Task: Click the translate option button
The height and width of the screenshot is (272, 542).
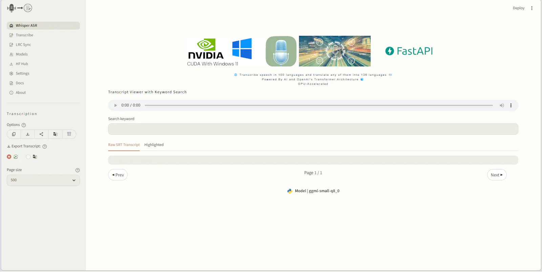Action: pos(55,134)
